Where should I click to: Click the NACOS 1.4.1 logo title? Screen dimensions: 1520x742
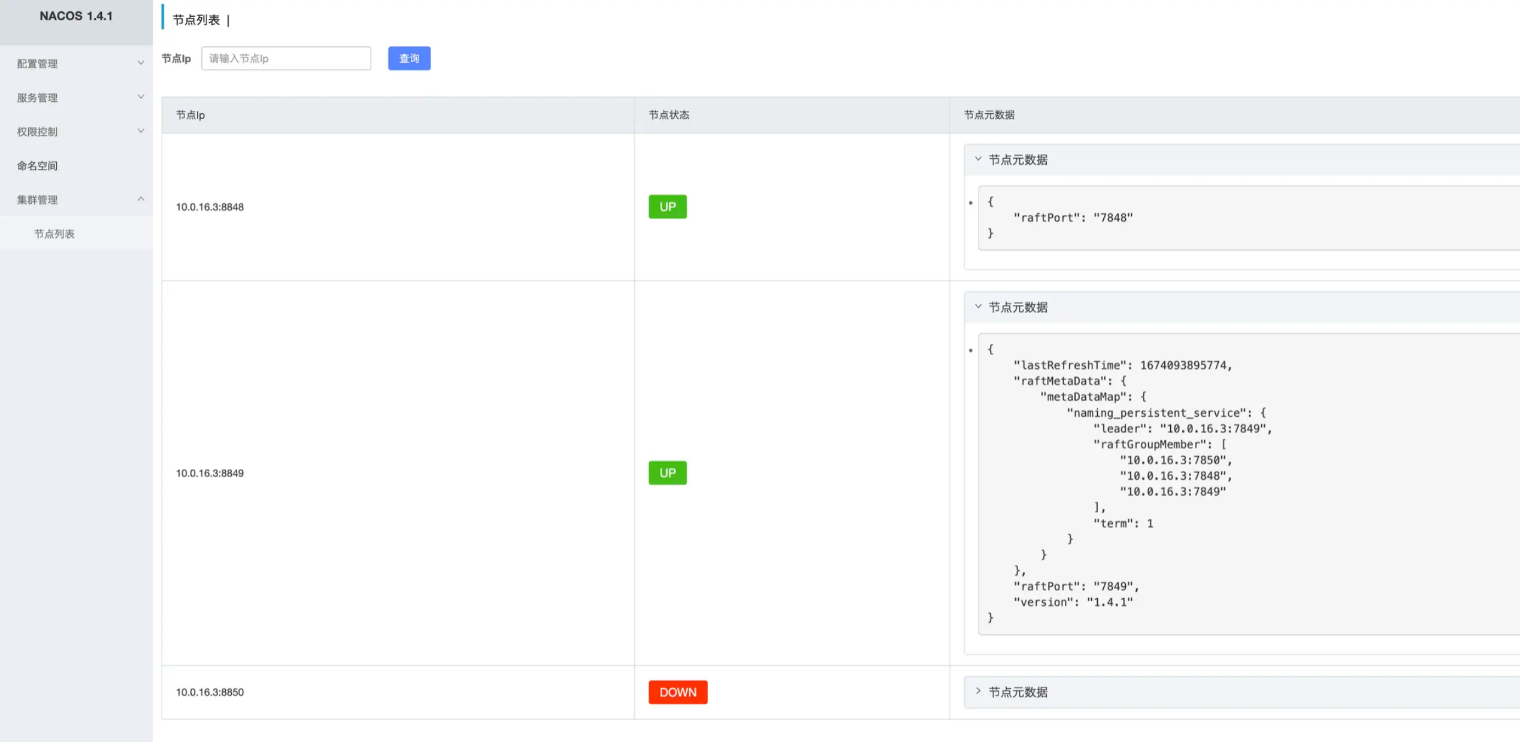tap(76, 16)
